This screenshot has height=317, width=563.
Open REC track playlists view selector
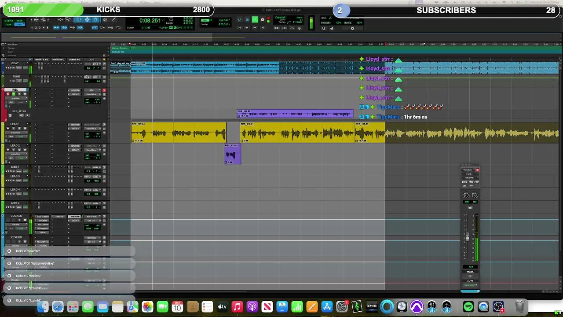coord(16,98)
